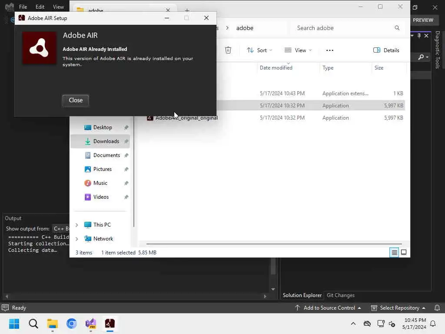The width and height of the screenshot is (445, 334).
Task: Click the adobe breadcrumb in address bar
Action: [245, 28]
